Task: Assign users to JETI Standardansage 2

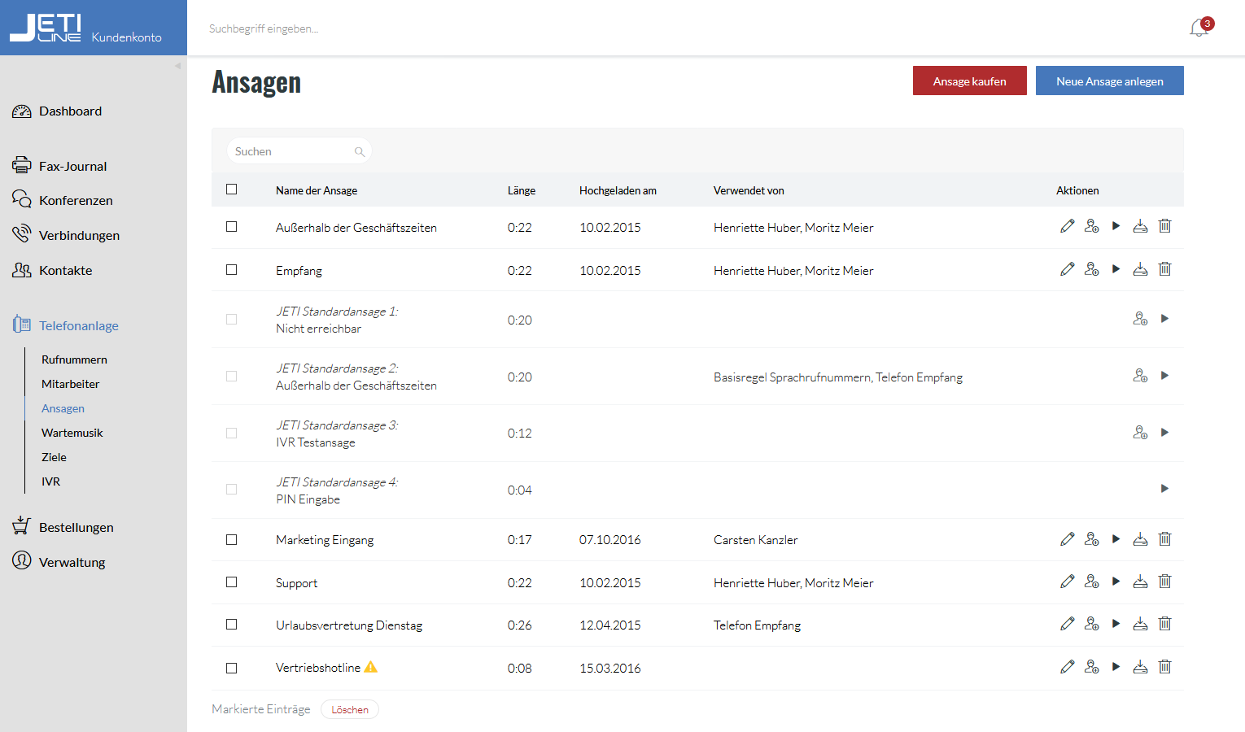Action: (1141, 376)
